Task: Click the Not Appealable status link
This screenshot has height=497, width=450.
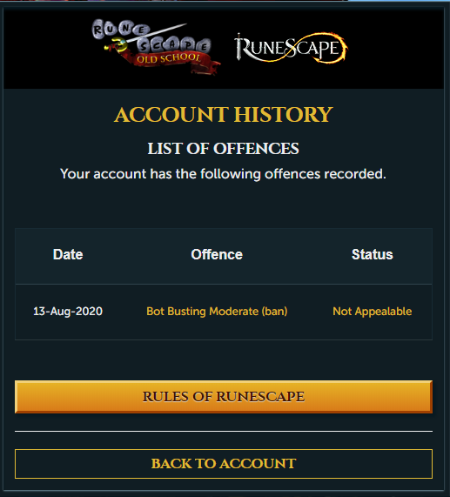Action: (x=372, y=312)
